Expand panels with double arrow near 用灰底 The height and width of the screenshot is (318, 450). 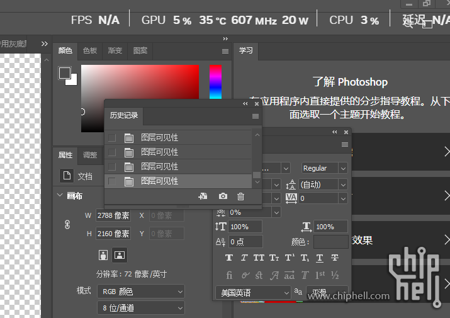[44, 43]
